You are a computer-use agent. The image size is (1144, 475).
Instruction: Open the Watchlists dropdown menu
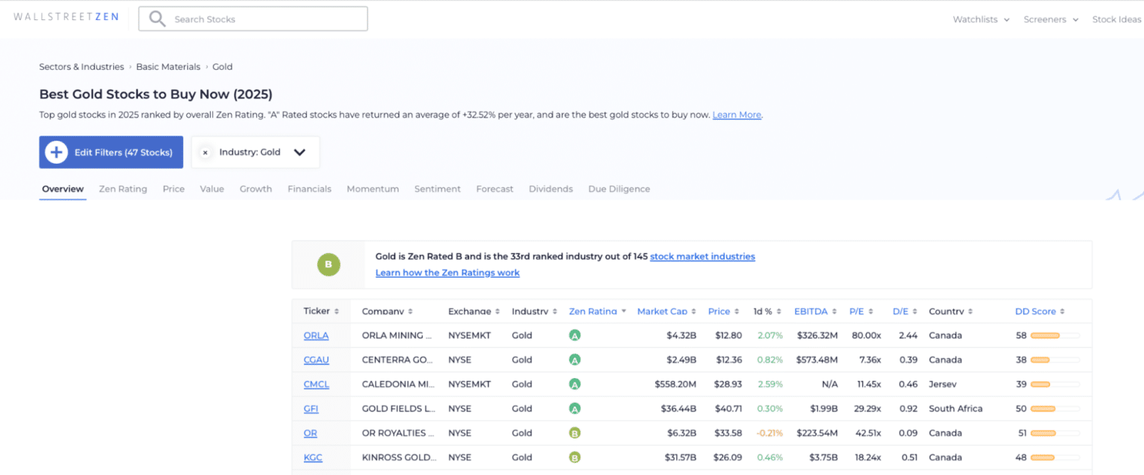tap(981, 19)
